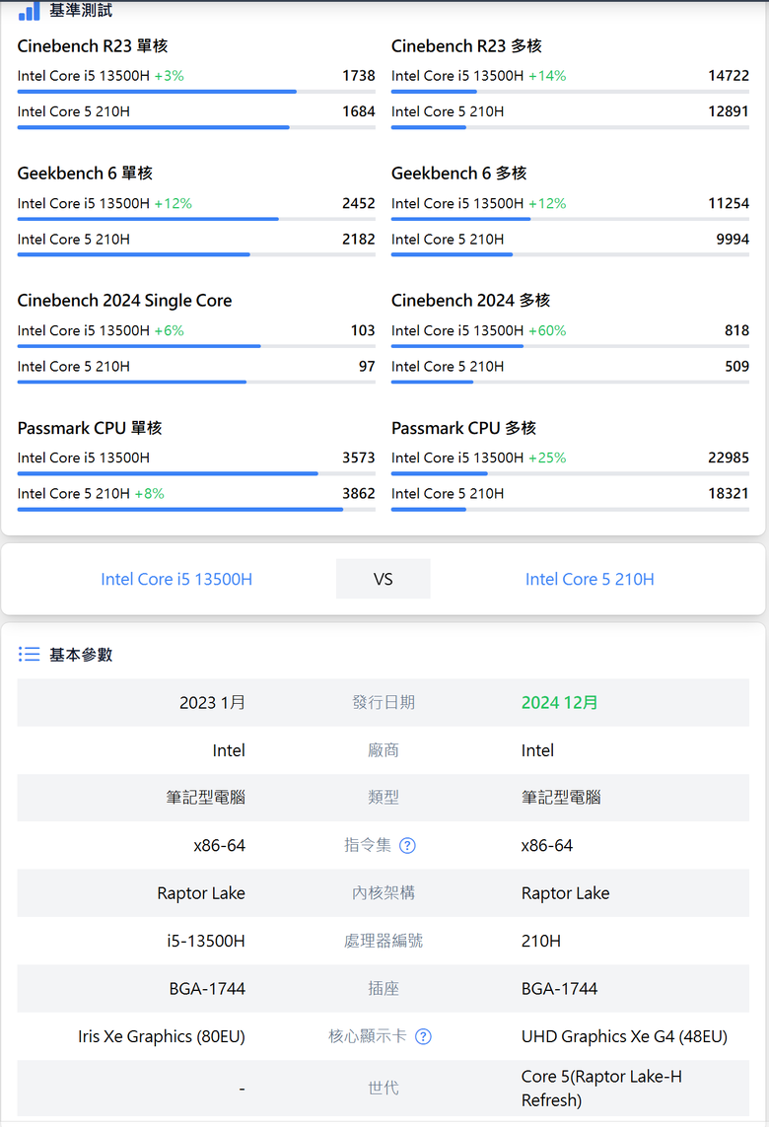Screen dimensions: 769x1127
Task: Open the help icon next to 核心顯示卡
Action: 424,1036
